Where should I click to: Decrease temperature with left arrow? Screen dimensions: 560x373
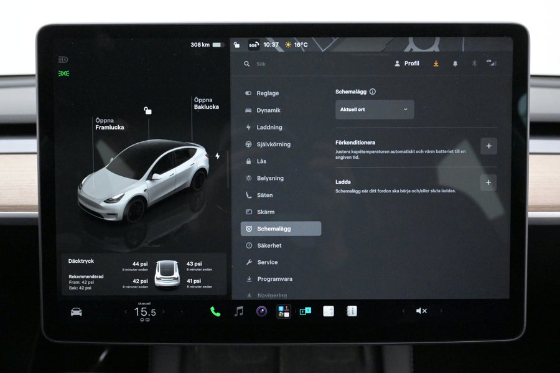coord(126,312)
